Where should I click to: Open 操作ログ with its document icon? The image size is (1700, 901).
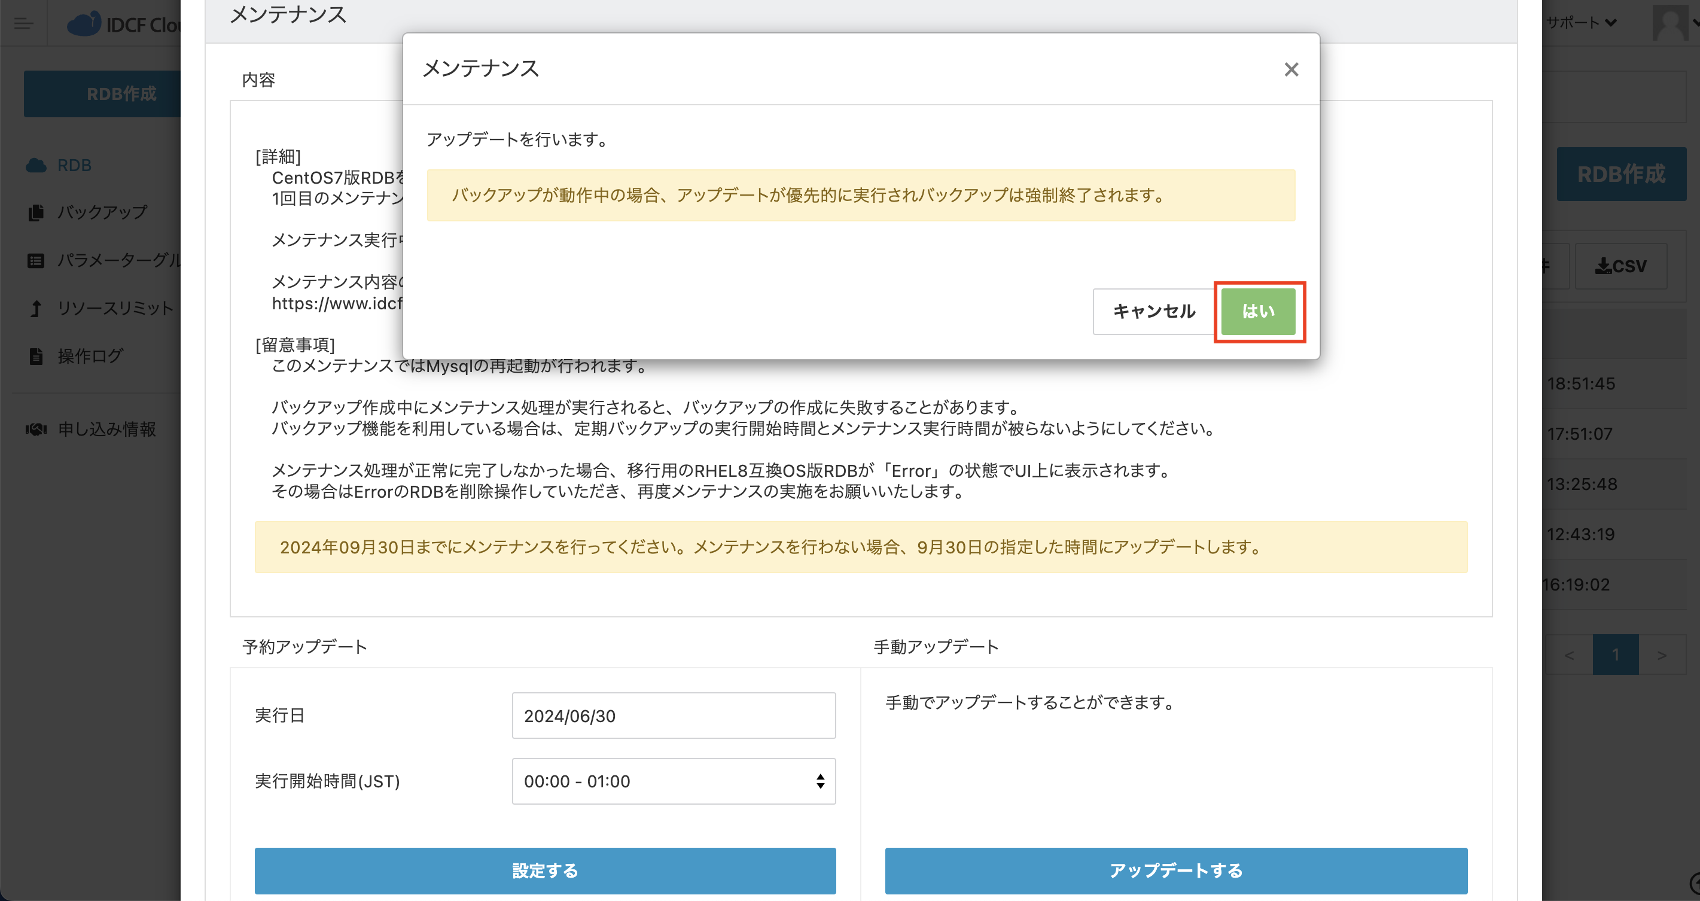(35, 356)
